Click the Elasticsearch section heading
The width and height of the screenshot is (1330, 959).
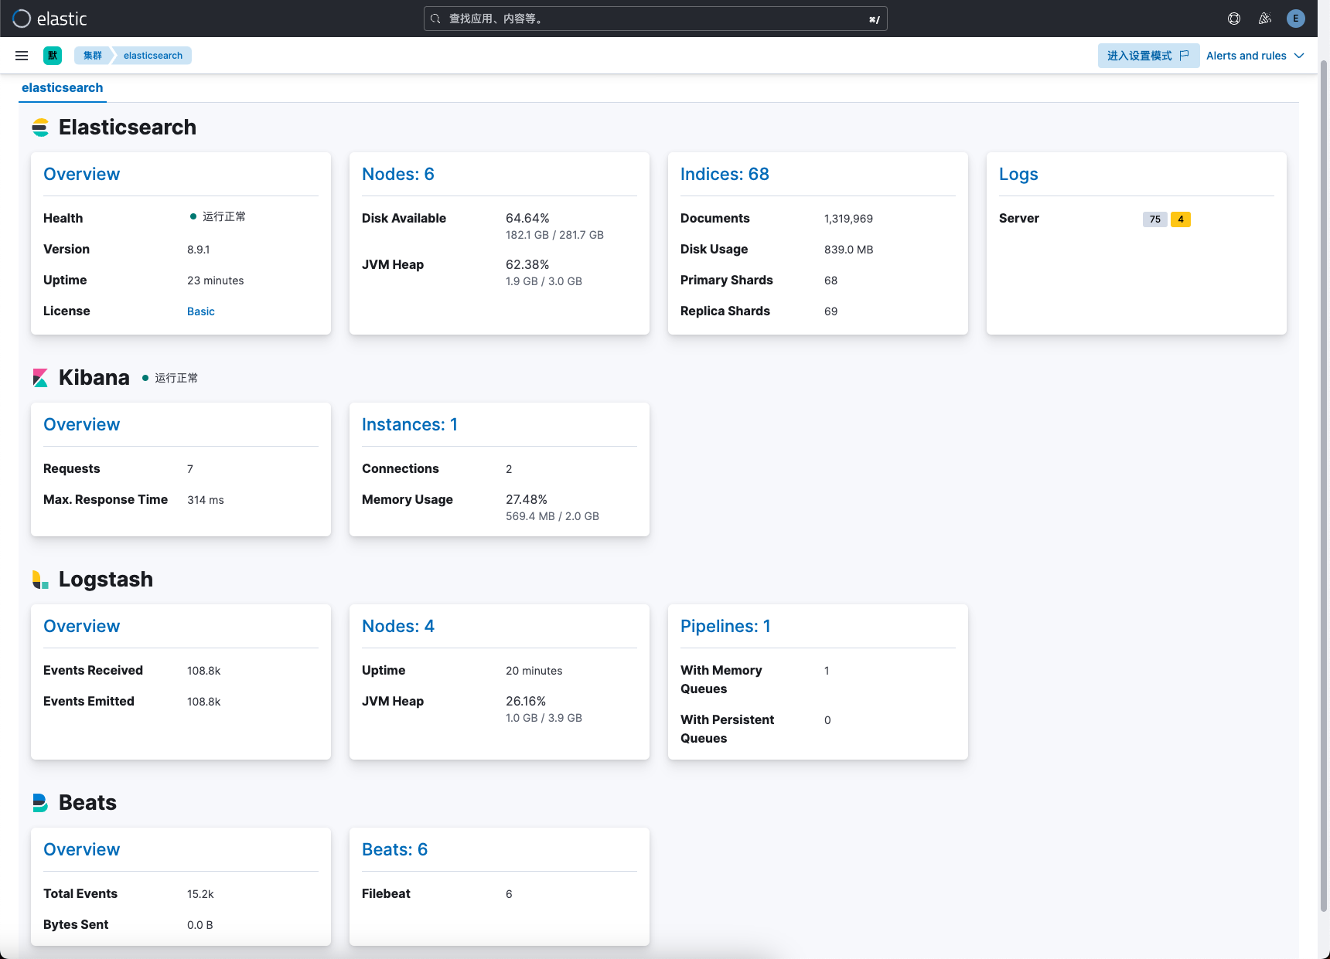[128, 128]
